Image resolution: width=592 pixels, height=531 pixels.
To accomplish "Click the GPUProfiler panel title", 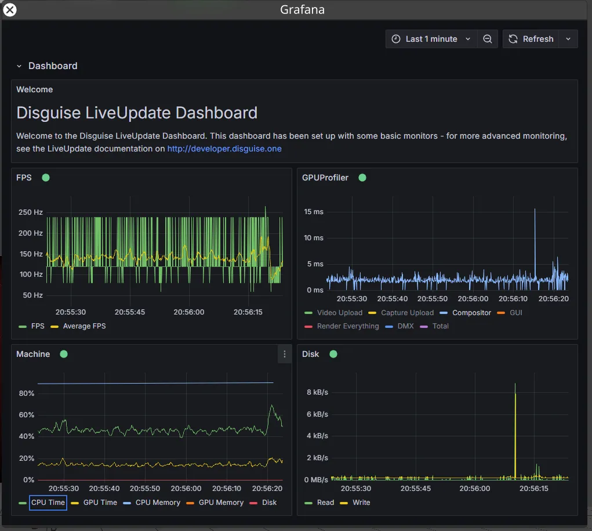I will pos(325,178).
